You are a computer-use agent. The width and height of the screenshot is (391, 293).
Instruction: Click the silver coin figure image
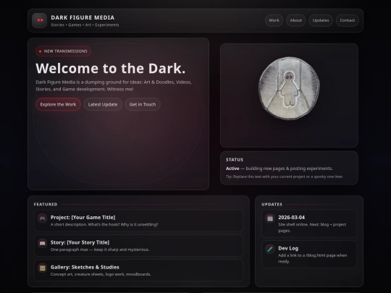coord(289,88)
